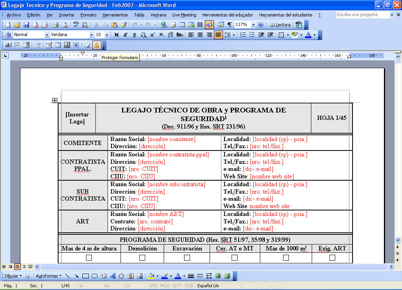Paste from the clipboard icon
Screen dimensions: 402x290
coord(115,25)
